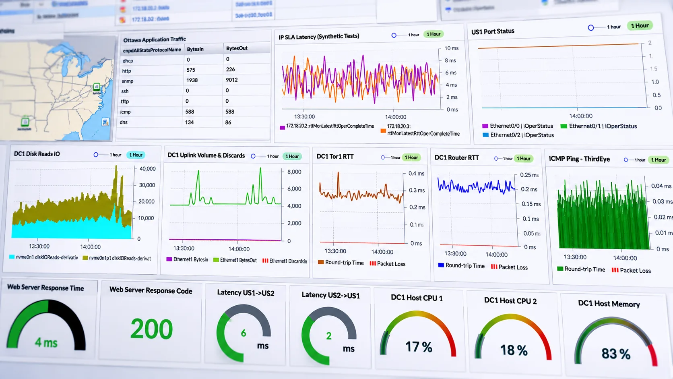Click the DC1 Host Memory gauge at 83 %
Image resolution: width=673 pixels, height=379 pixels.
point(615,342)
